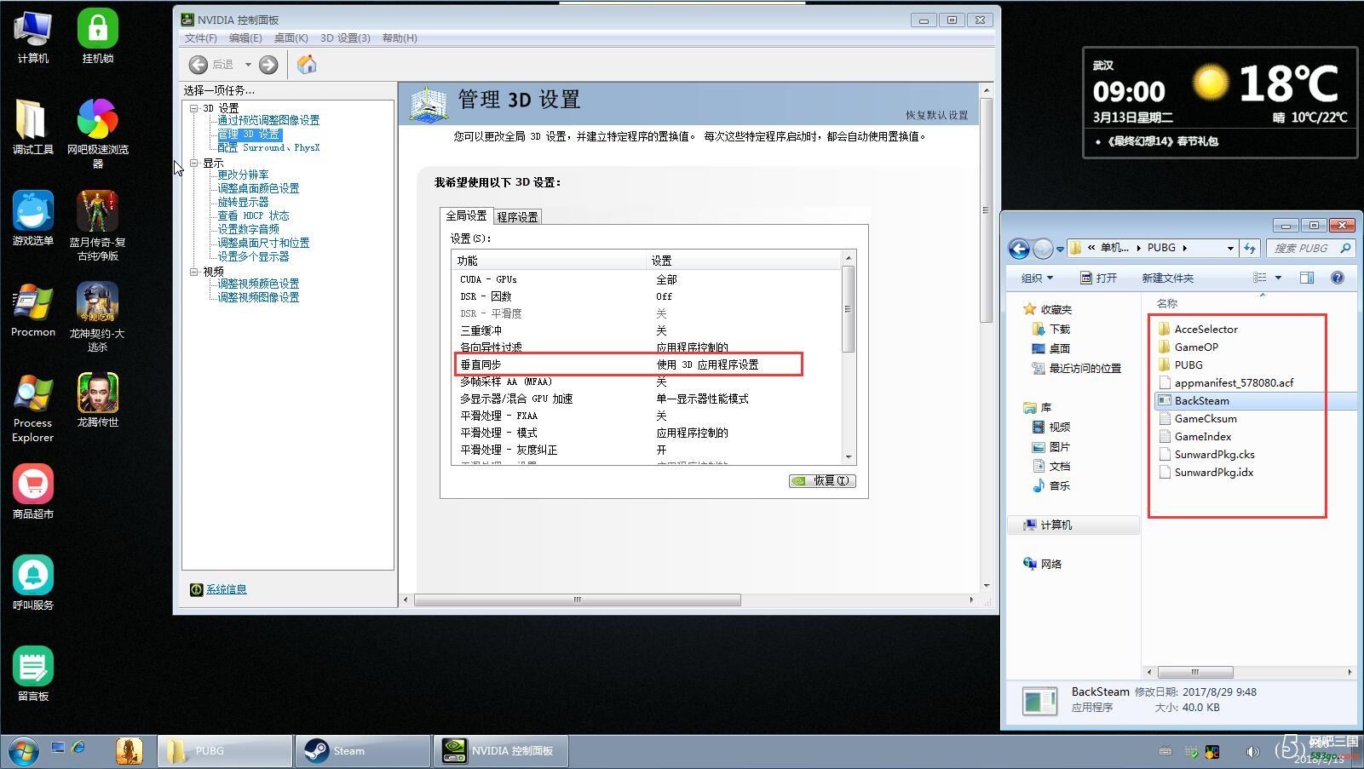
Task: Select 旋转显示器 task
Action: (x=243, y=203)
